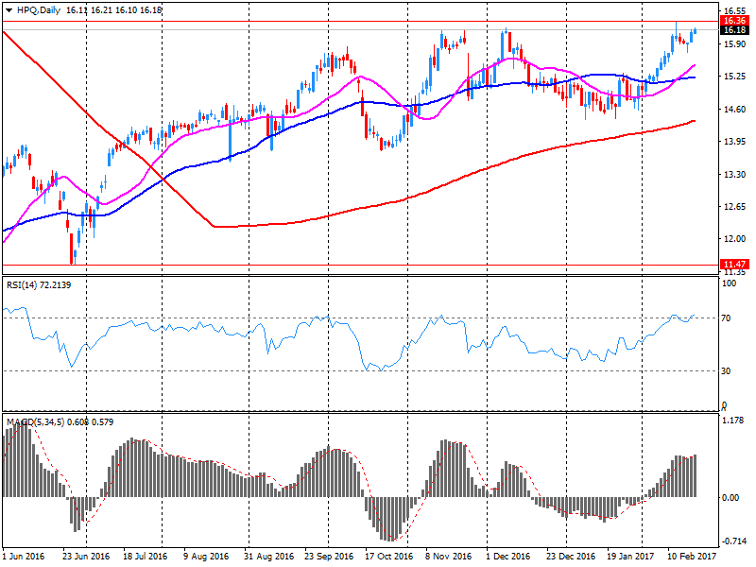This screenshot has width=756, height=567.
Task: Click the 18 Jul 2016 date label
Action: [146, 556]
